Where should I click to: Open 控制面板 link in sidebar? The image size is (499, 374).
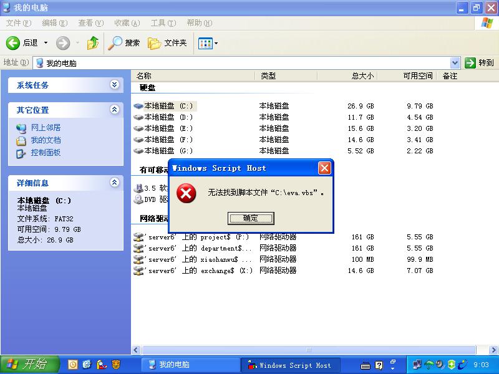(x=46, y=153)
